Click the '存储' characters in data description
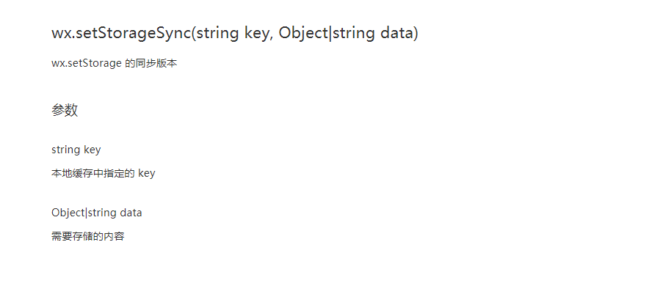The image size is (652, 308). tap(83, 236)
